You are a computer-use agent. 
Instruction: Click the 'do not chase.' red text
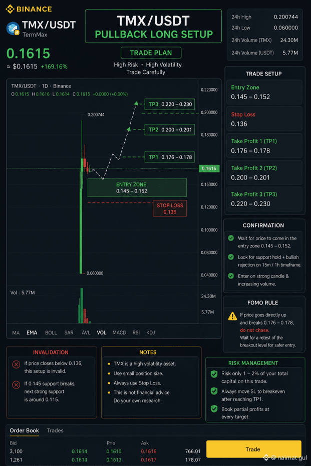click(254, 330)
